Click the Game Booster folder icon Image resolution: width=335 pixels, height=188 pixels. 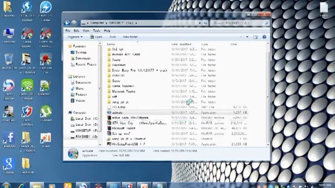(x=109, y=86)
